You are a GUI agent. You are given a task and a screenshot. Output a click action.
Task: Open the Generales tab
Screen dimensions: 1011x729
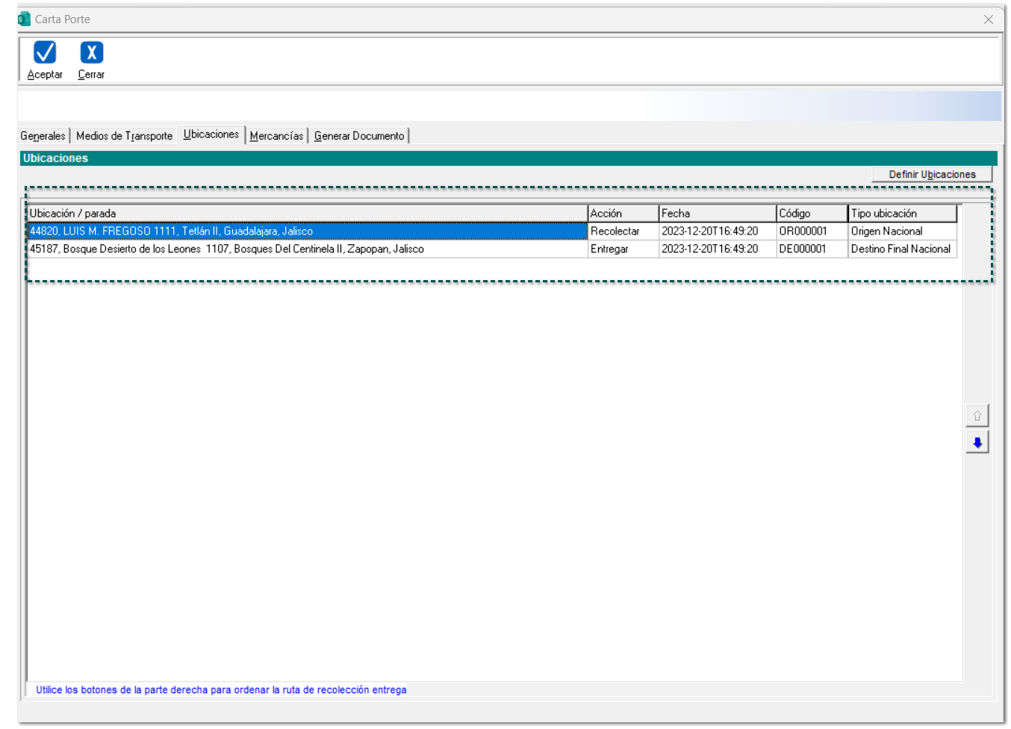43,136
